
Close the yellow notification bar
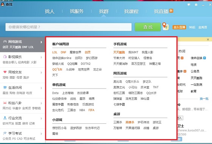coord(208,40)
